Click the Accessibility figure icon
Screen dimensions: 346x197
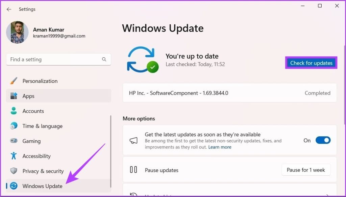point(14,156)
